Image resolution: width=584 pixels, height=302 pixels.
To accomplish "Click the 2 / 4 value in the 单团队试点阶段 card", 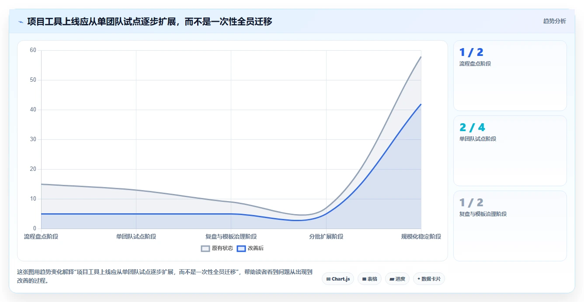I will click(x=472, y=128).
